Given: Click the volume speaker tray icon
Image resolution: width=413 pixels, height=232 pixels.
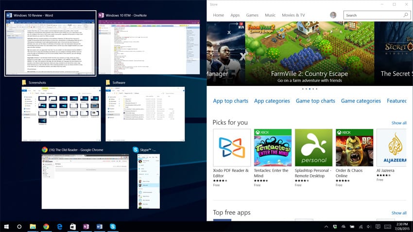Looking at the screenshot, I should click(x=369, y=227).
